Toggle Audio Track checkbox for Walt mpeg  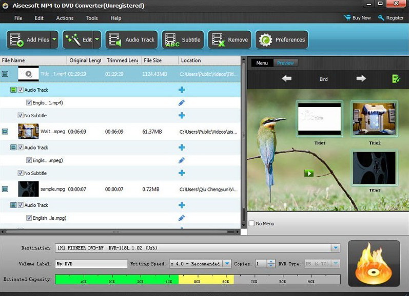pyautogui.click(x=21, y=147)
